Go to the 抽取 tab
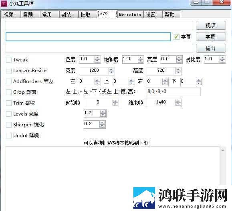This screenshot has height=211, width=232. coord(88,14)
